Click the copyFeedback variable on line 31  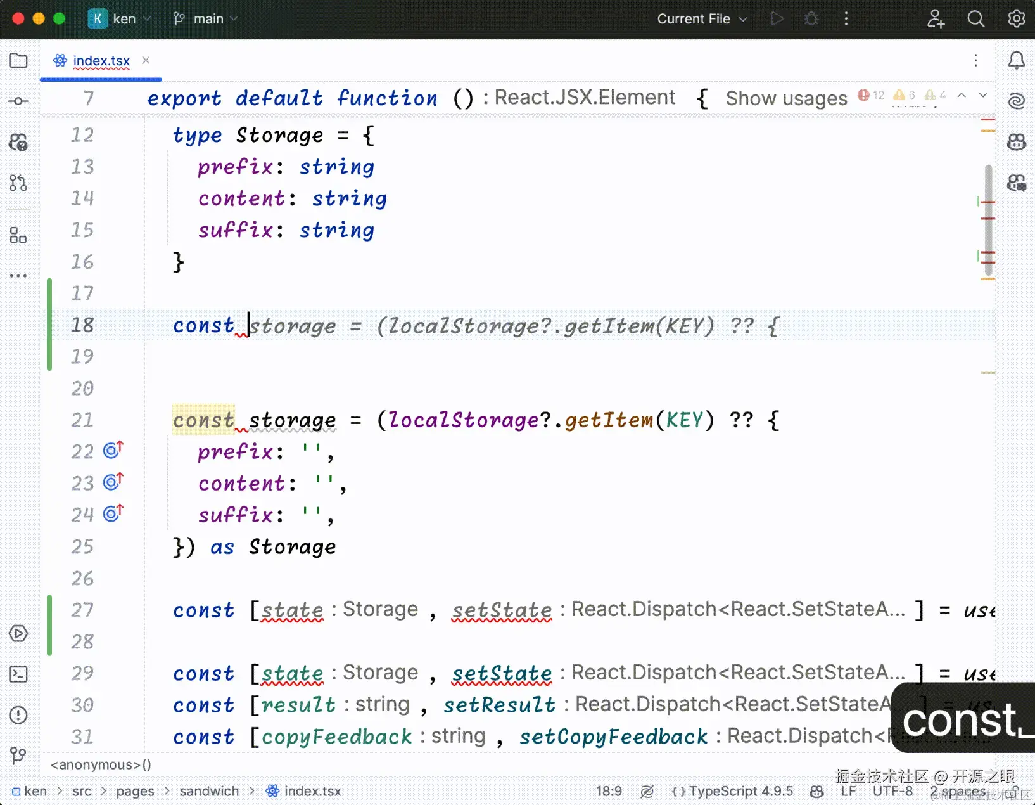pos(336,737)
